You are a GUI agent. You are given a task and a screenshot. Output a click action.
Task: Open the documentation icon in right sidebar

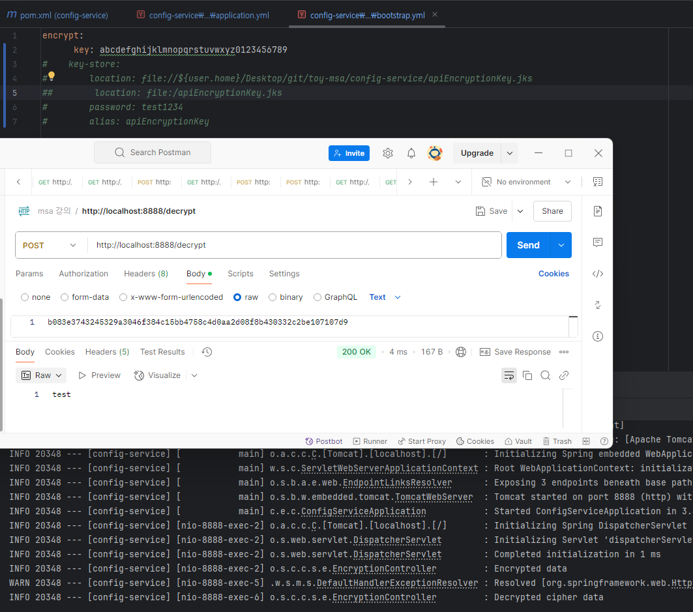[598, 211]
